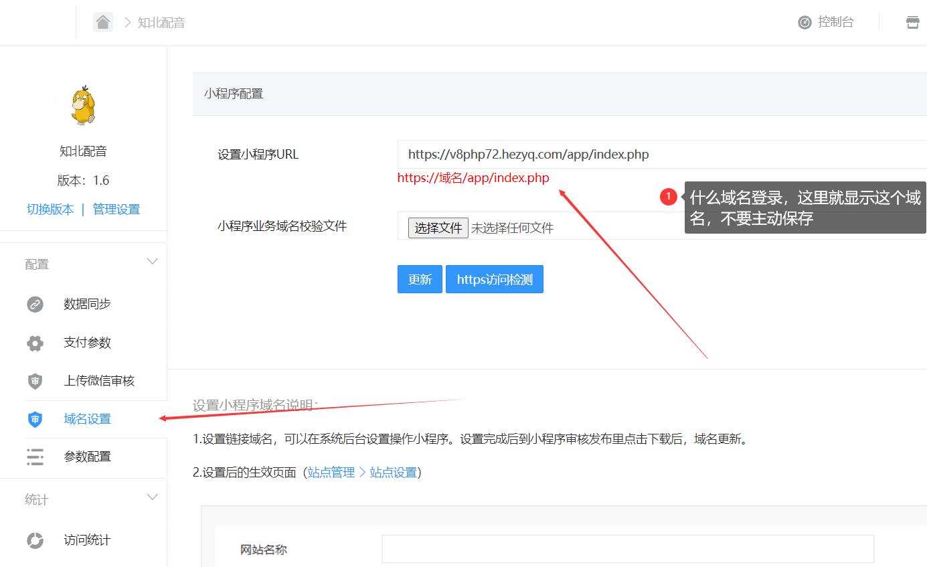Click the https访问检测 button
The width and height of the screenshot is (927, 567).
coord(494,280)
